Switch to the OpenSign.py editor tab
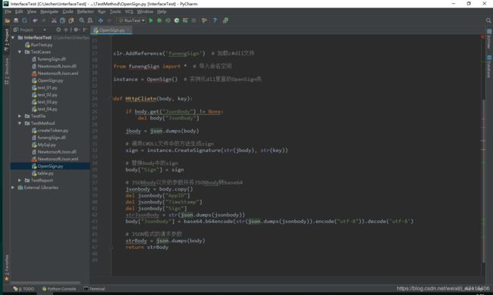 tap(111, 30)
